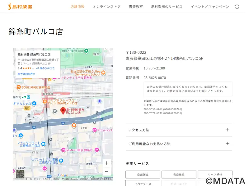
Task: Click business hours 10:30〜21:00
Action: click(154, 68)
